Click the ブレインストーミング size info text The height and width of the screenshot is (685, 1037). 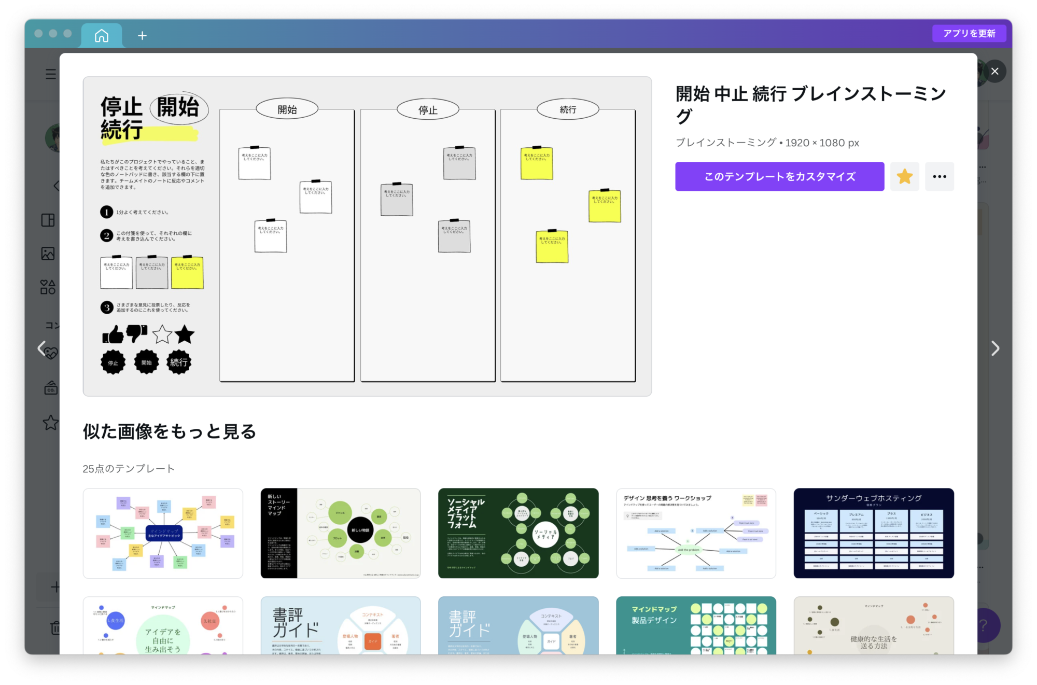[767, 143]
